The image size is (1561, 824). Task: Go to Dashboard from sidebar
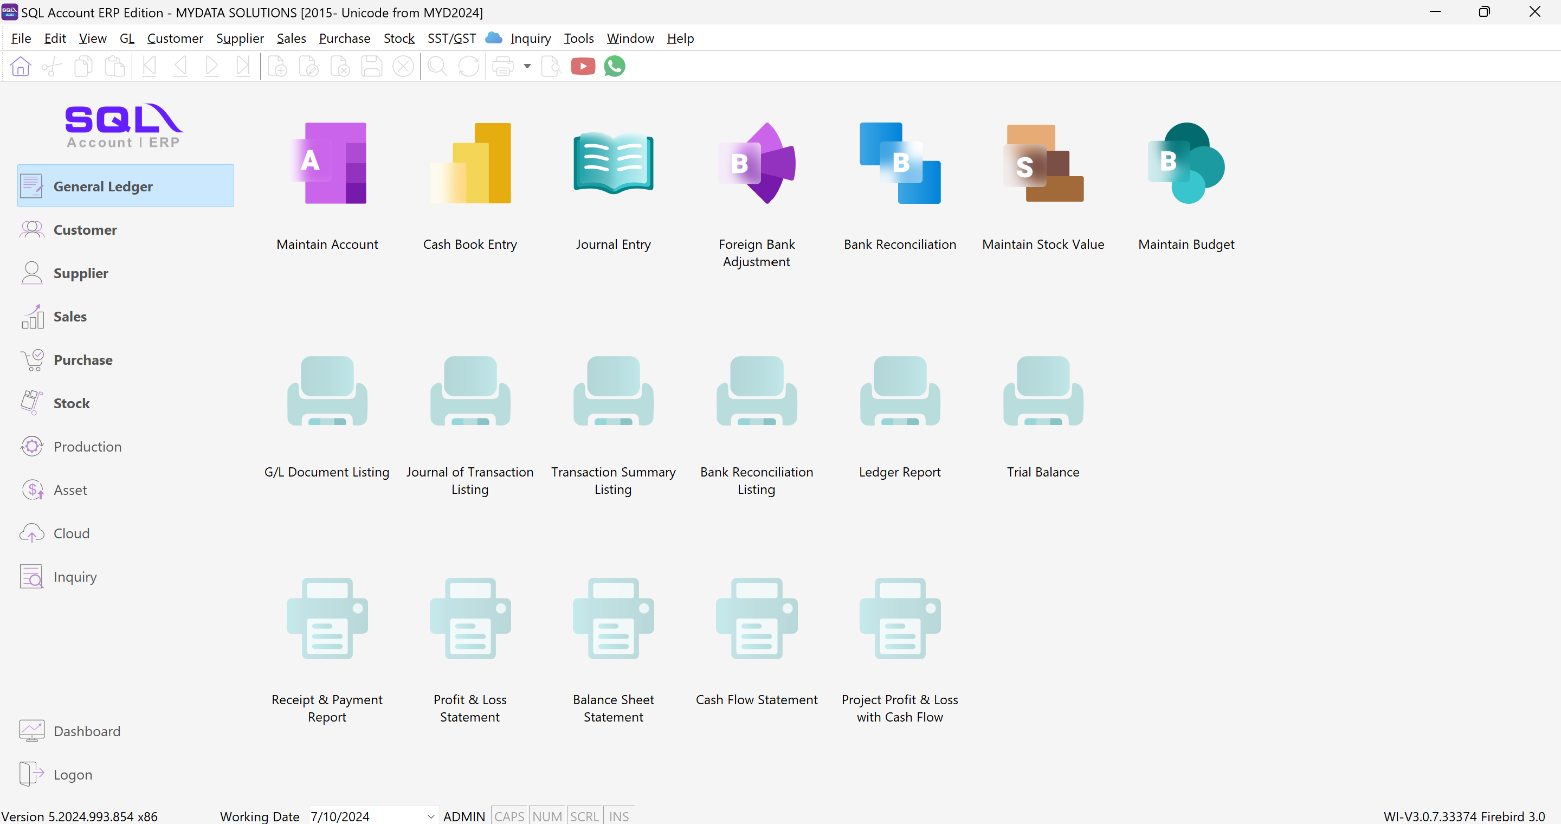[x=87, y=731]
